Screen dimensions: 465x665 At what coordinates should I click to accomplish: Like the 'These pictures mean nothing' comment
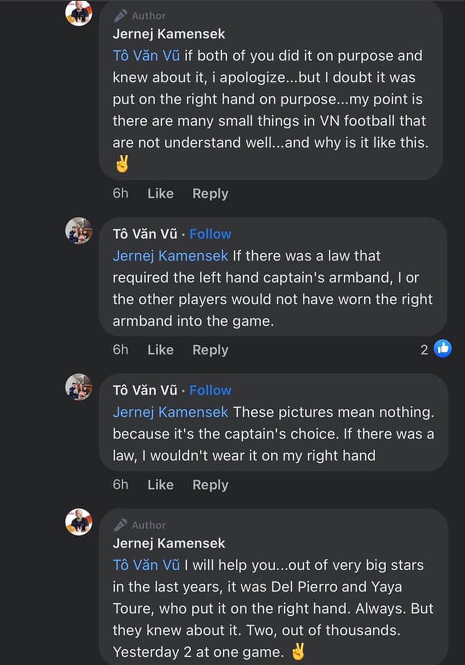(161, 485)
